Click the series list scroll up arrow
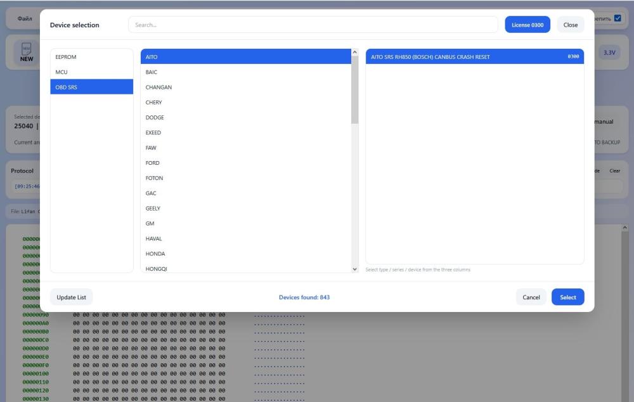The width and height of the screenshot is (634, 402). pos(354,52)
